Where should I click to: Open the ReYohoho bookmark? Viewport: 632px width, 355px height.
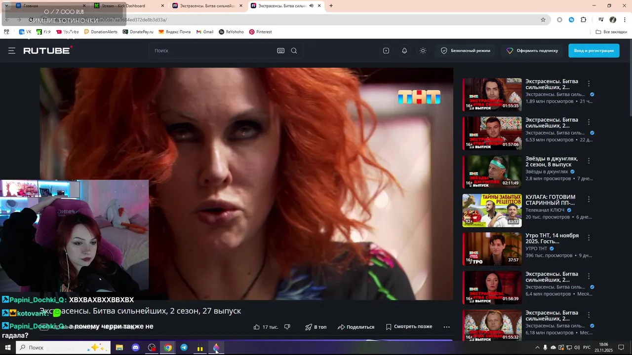pyautogui.click(x=231, y=32)
